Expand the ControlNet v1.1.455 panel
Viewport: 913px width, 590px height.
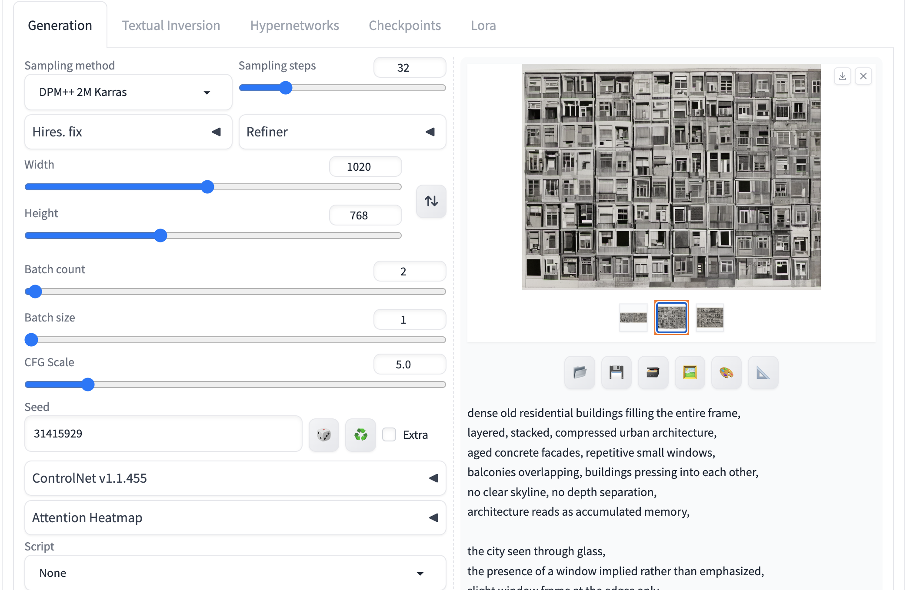pos(235,478)
